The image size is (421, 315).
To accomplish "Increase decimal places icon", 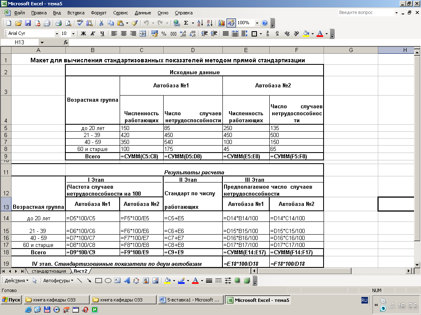I will (183, 34).
